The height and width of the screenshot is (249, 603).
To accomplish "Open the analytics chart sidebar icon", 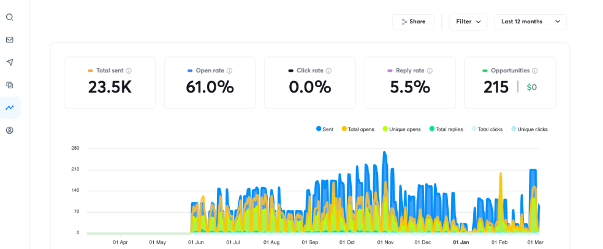I will (10, 107).
